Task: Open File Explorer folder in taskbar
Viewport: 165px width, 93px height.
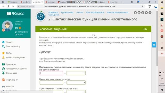Action: (x=162, y=8)
